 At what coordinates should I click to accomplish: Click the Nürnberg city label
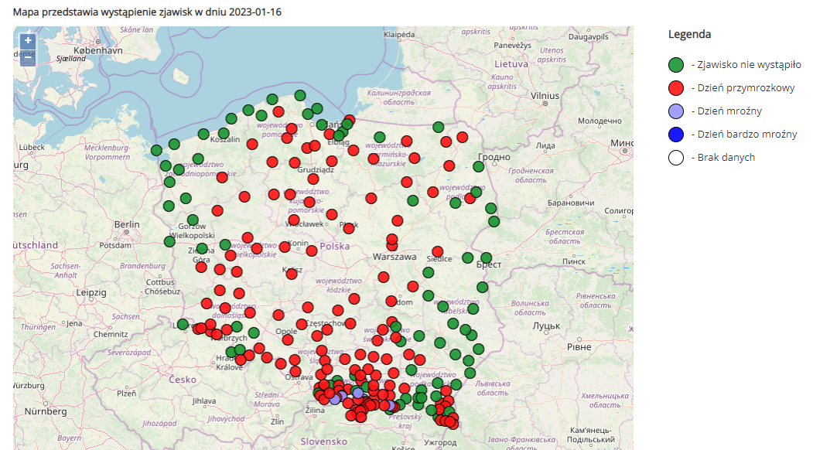46,411
